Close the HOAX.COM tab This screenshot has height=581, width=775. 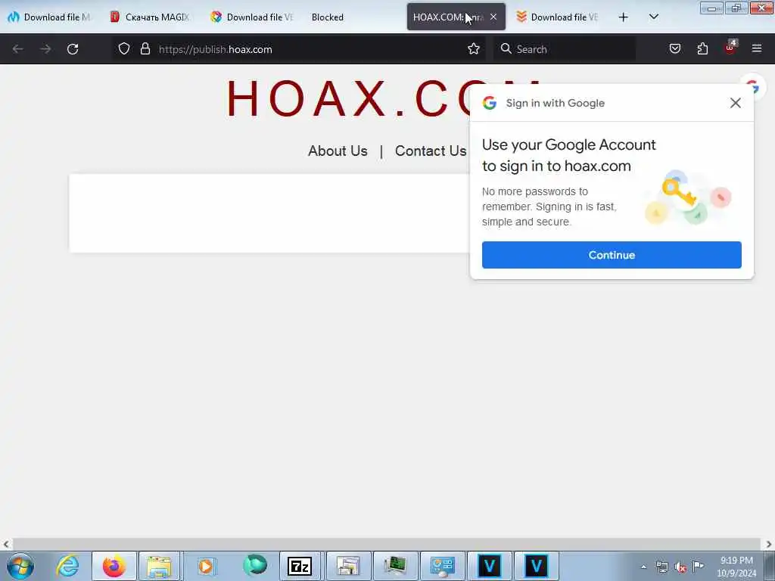tap(493, 17)
